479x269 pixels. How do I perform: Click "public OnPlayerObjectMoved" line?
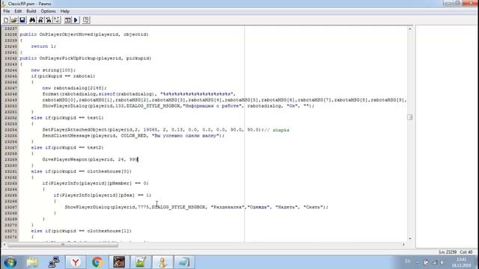coord(84,34)
